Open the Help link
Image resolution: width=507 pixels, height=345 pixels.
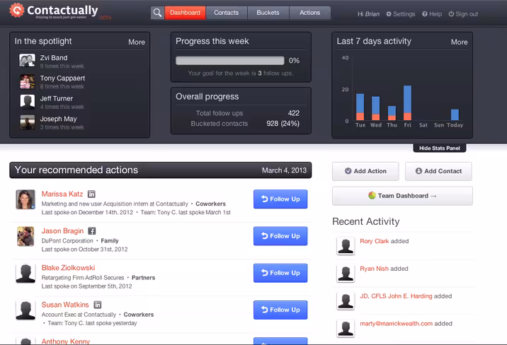432,14
